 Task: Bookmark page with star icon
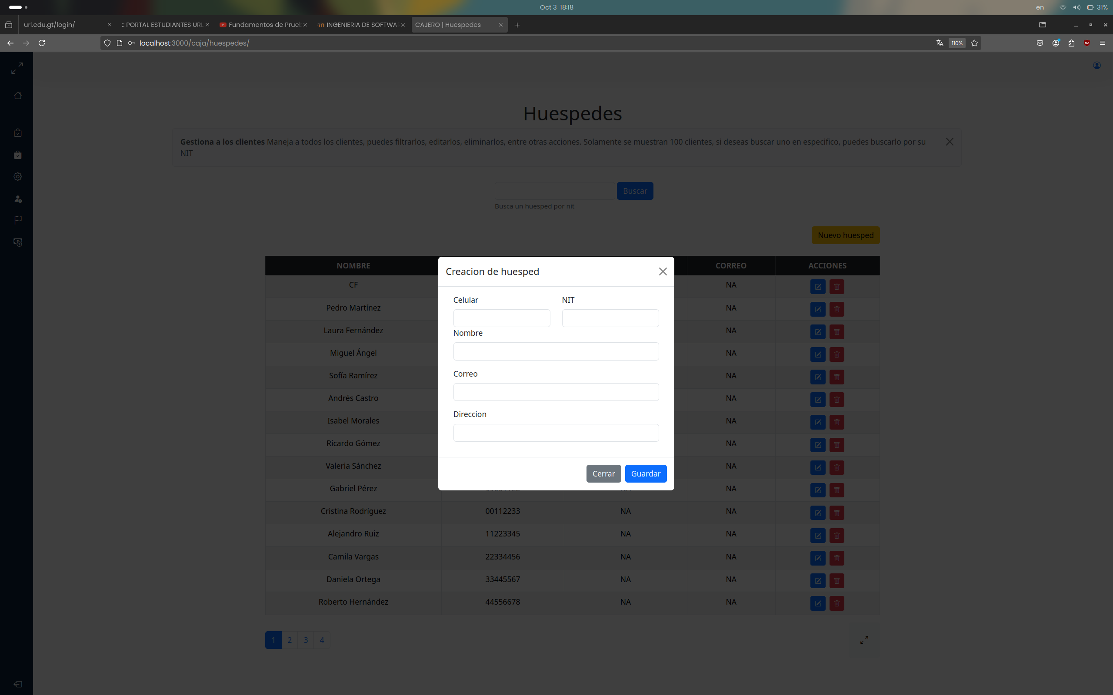(973, 43)
